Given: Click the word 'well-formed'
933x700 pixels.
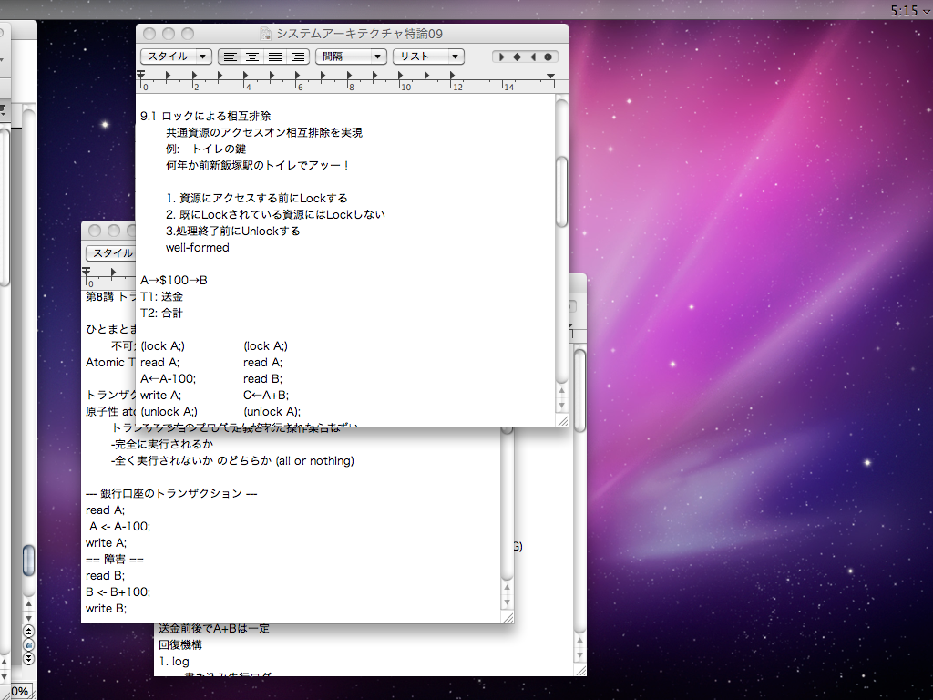Looking at the screenshot, I should point(198,248).
